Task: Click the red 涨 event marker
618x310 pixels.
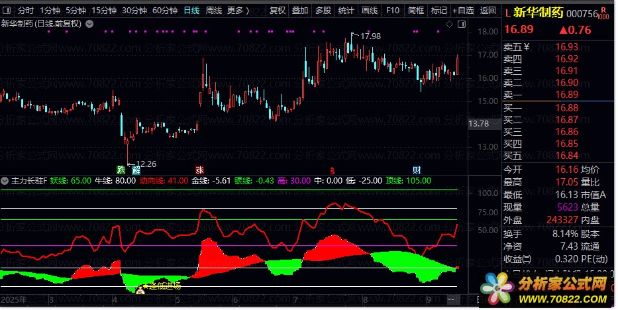Action: [199, 170]
